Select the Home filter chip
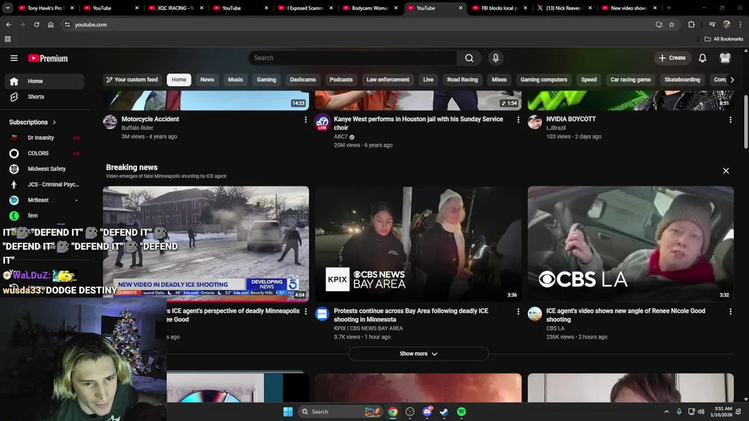This screenshot has height=421, width=749. 179,80
